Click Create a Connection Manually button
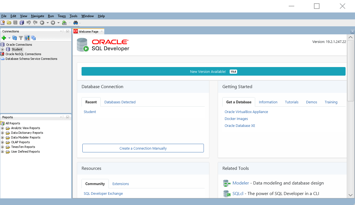 click(143, 148)
